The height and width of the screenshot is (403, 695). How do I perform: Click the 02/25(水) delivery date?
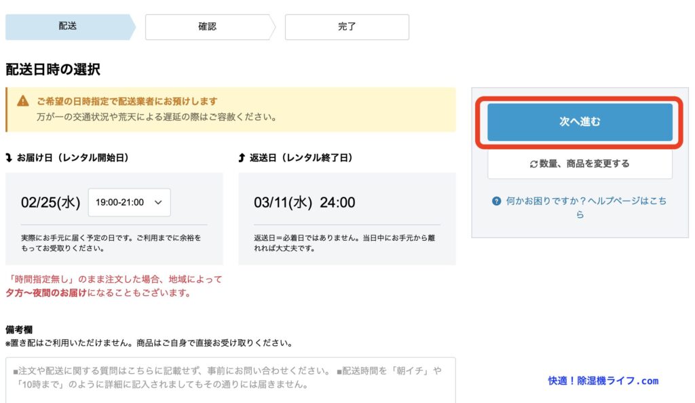50,202
